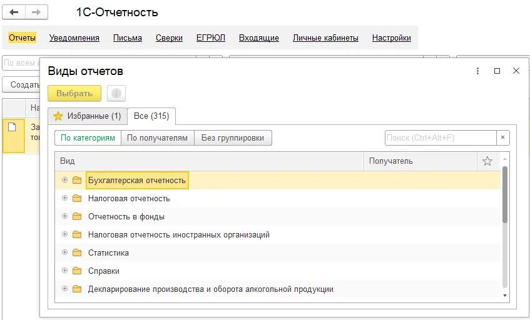Expand the Статистика category
Viewport: 530px width, 320px height.
(64, 252)
